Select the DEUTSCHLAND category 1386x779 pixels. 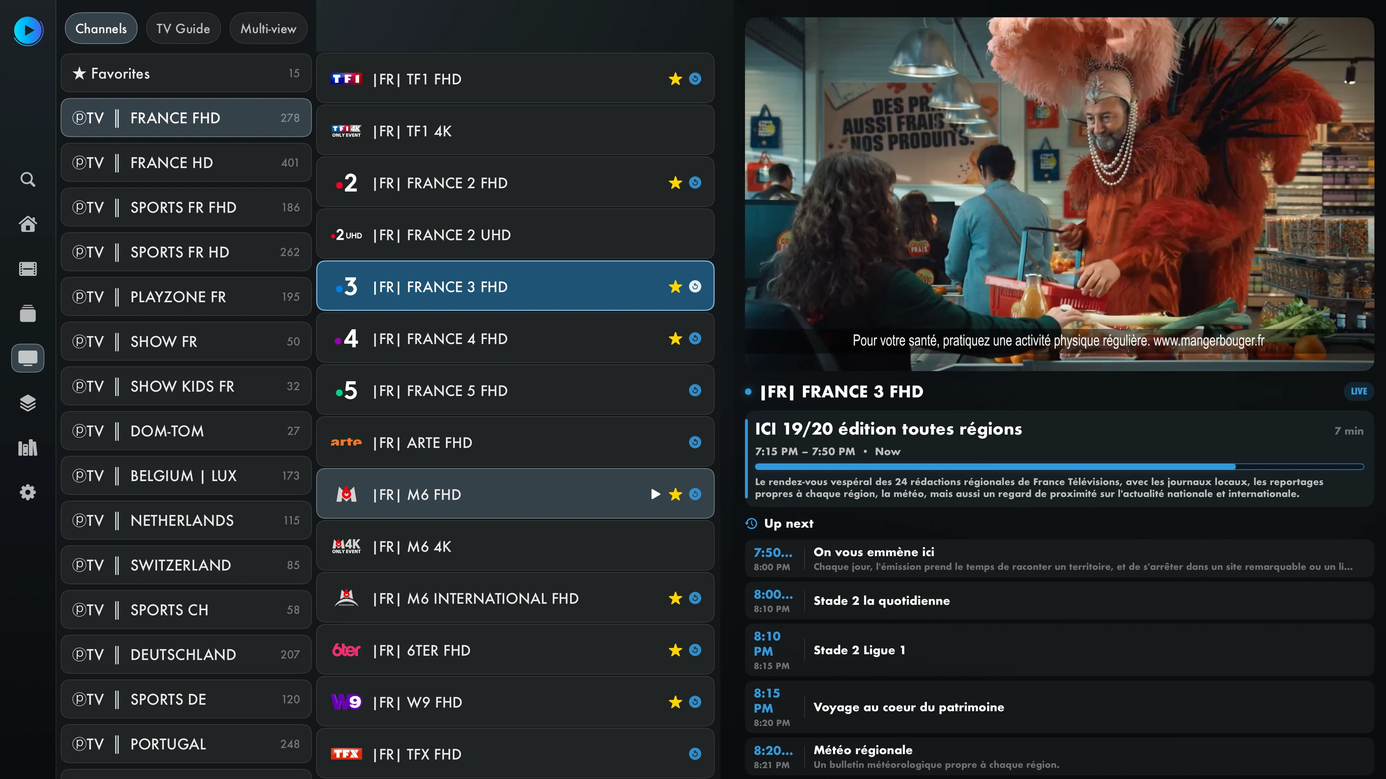186,654
